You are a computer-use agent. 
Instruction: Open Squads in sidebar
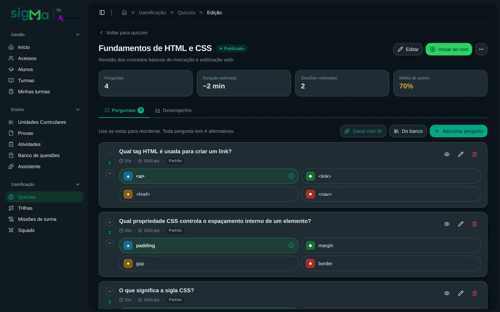[44, 230]
